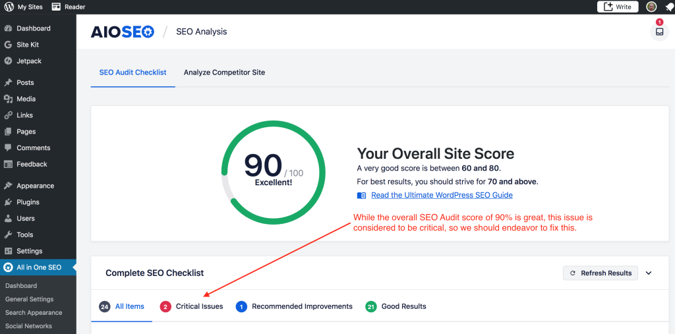The height and width of the screenshot is (334, 675).
Task: Click the Your Overall Site Score heading
Action: pyautogui.click(x=436, y=153)
